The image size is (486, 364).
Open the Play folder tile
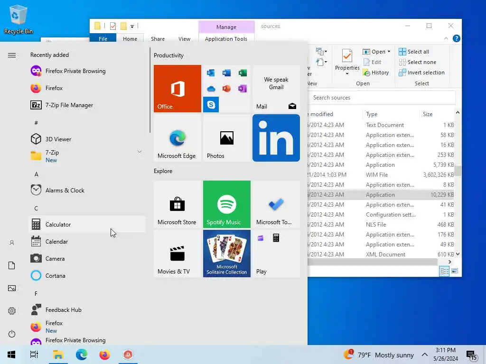point(276,254)
